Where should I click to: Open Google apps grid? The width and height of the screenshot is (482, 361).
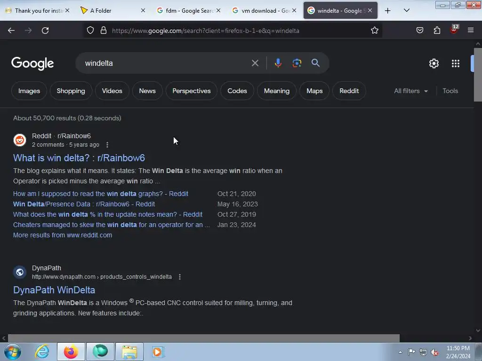point(456,63)
